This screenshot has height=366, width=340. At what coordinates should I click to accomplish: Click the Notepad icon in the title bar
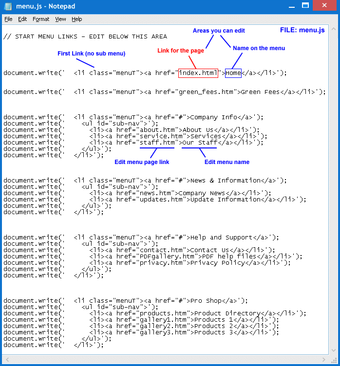pyautogui.click(x=7, y=6)
